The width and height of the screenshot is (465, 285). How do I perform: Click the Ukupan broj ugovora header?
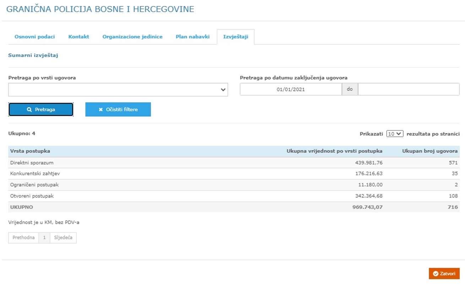[x=430, y=151]
